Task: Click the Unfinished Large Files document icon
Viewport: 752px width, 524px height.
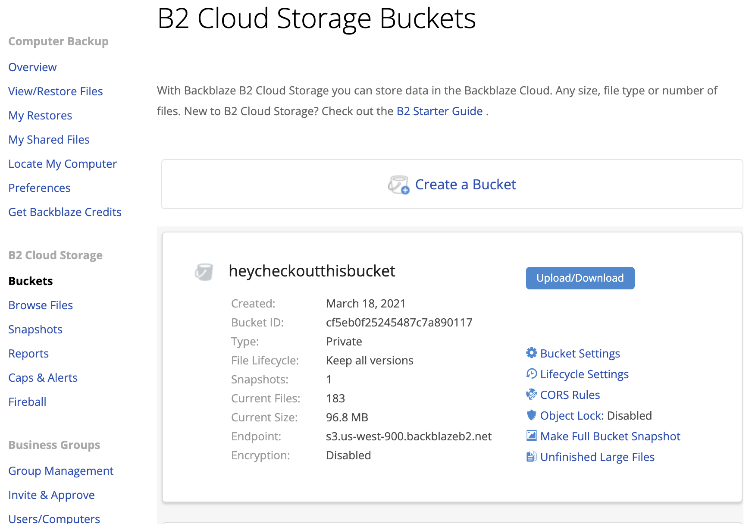Action: point(532,456)
